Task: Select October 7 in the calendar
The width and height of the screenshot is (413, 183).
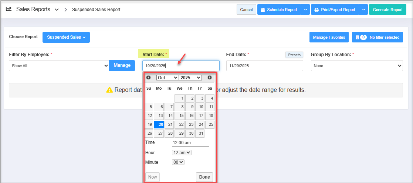Action: [x=169, y=107]
